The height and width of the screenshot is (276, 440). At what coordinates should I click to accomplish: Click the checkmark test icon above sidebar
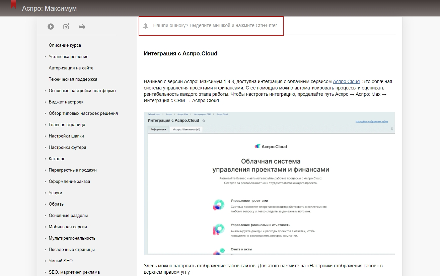pos(66,26)
